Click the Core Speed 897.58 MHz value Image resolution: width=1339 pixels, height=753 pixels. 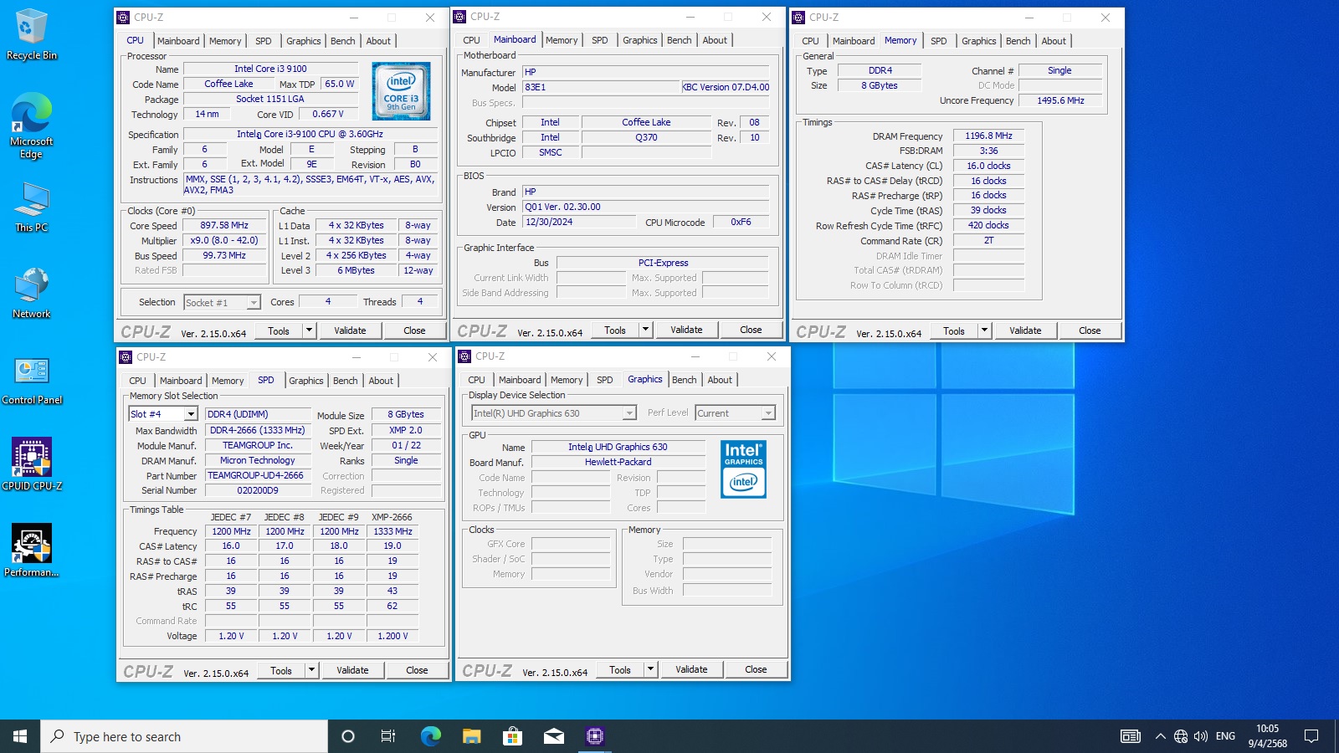[x=224, y=226]
